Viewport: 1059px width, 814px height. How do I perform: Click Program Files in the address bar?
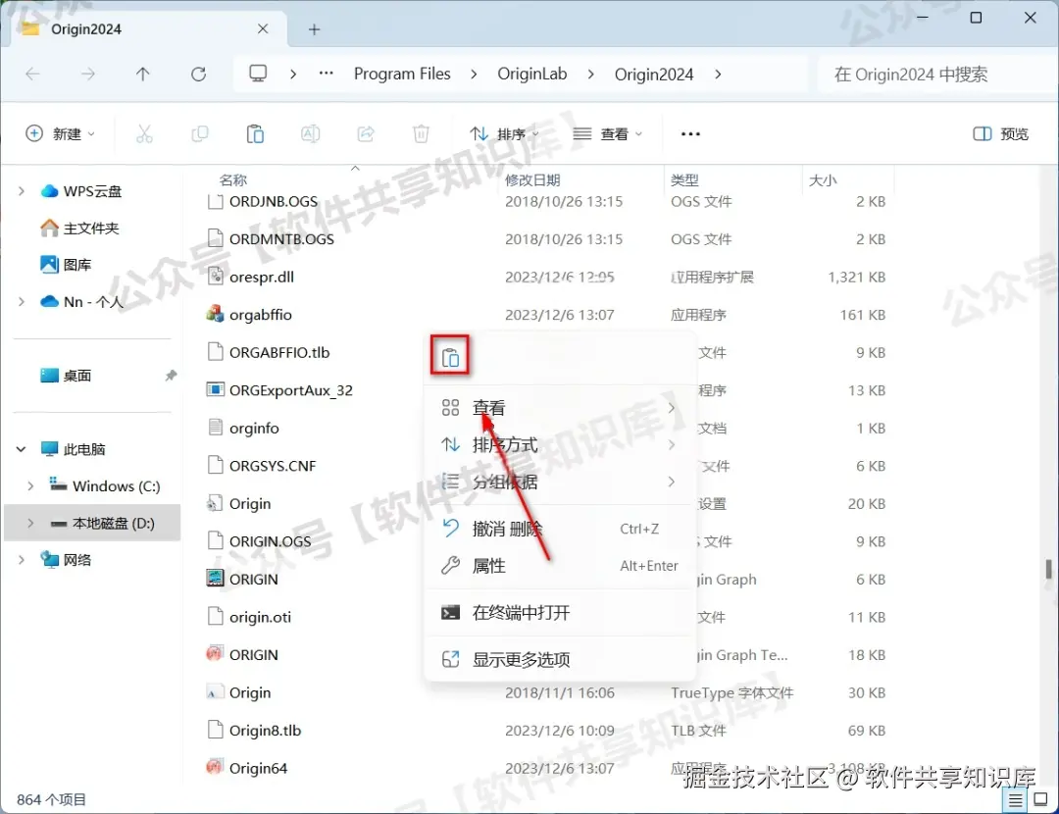pos(402,74)
